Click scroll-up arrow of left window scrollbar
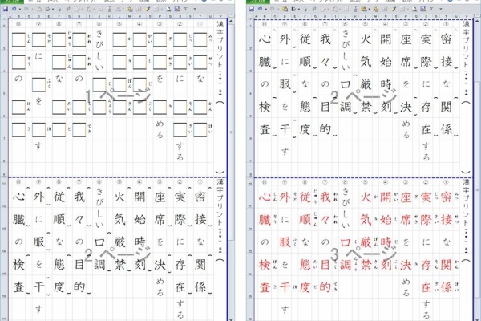 coord(231,21)
